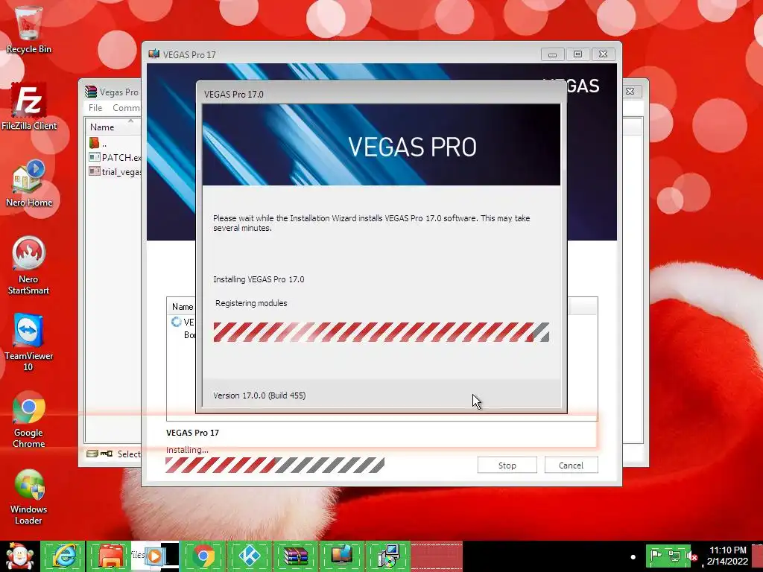Open File menu in WinRAR window
The height and width of the screenshot is (572, 763).
click(x=95, y=107)
